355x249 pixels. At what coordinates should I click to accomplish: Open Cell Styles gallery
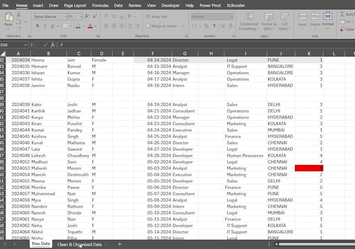[x=285, y=22]
